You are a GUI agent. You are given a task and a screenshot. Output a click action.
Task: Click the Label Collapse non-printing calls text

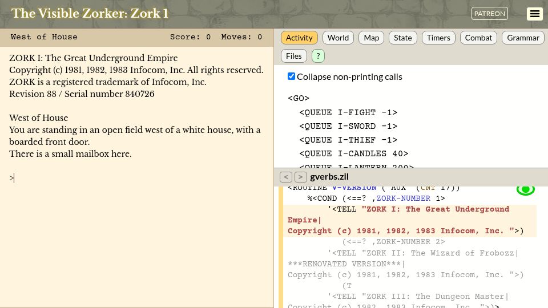pyautogui.click(x=349, y=77)
